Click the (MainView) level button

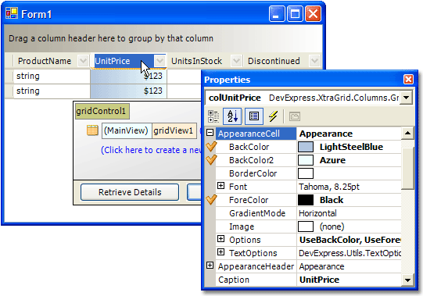tap(127, 130)
